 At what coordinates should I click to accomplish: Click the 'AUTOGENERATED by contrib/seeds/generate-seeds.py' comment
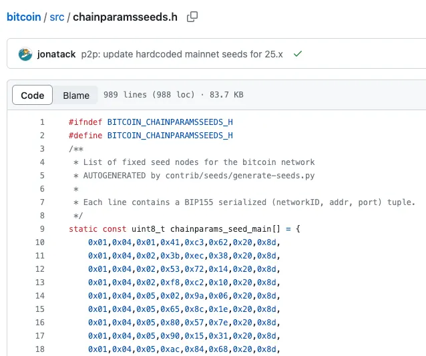coord(194,176)
